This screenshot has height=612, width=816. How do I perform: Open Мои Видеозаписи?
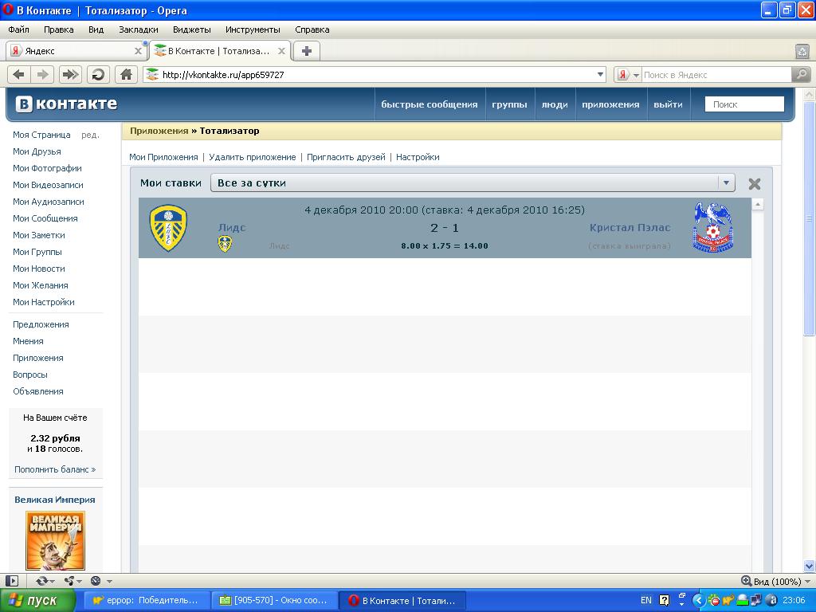[x=48, y=185]
